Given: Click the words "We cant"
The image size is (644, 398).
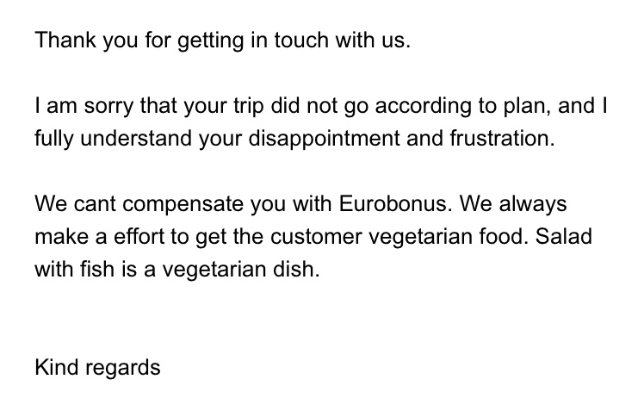Looking at the screenshot, I should pyautogui.click(x=74, y=204).
